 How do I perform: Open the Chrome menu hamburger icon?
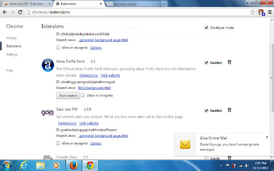pyautogui.click(x=270, y=12)
